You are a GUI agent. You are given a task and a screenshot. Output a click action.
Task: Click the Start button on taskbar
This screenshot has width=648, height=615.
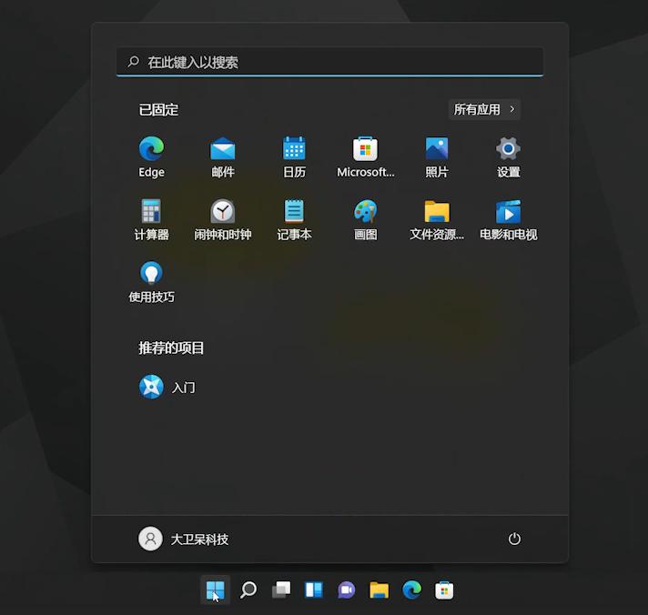[x=215, y=590]
